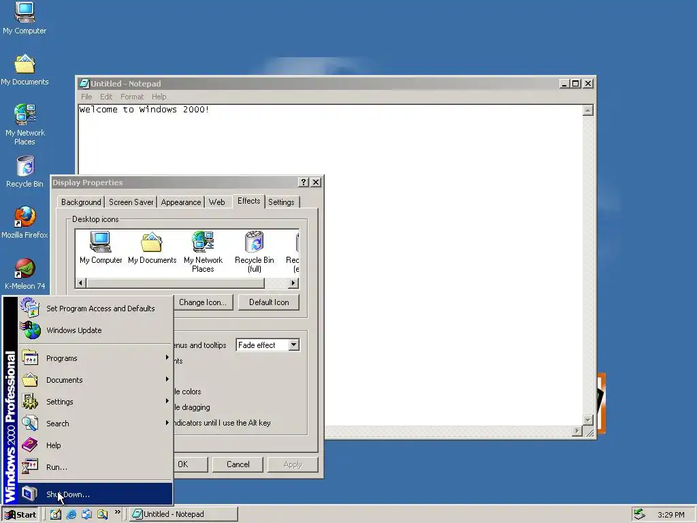This screenshot has height=523, width=697.
Task: Open My Documents desktop icon
Action: coord(25,70)
